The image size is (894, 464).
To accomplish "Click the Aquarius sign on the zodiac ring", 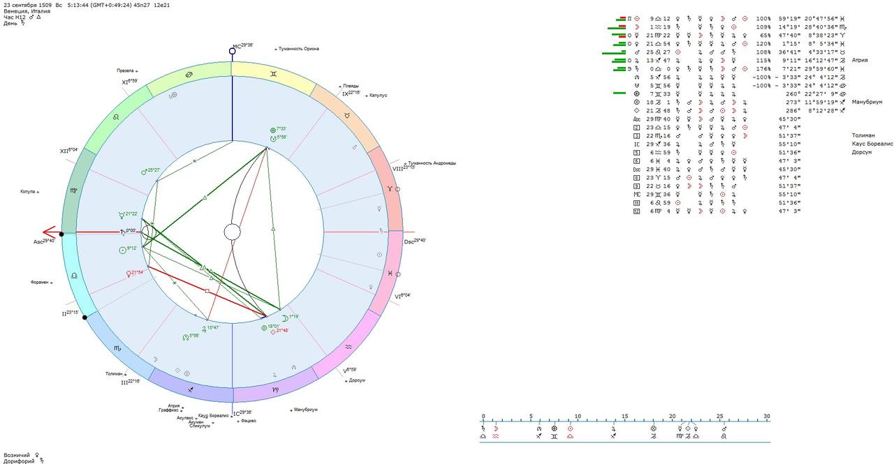I will click(x=348, y=346).
